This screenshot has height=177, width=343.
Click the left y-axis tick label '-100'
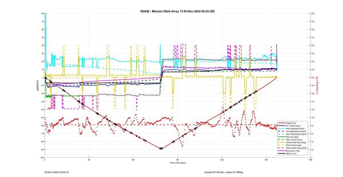pyautogui.click(x=41, y=158)
